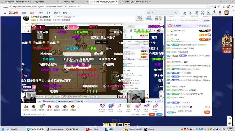Open the 初春花园 icon below the video

point(41,108)
